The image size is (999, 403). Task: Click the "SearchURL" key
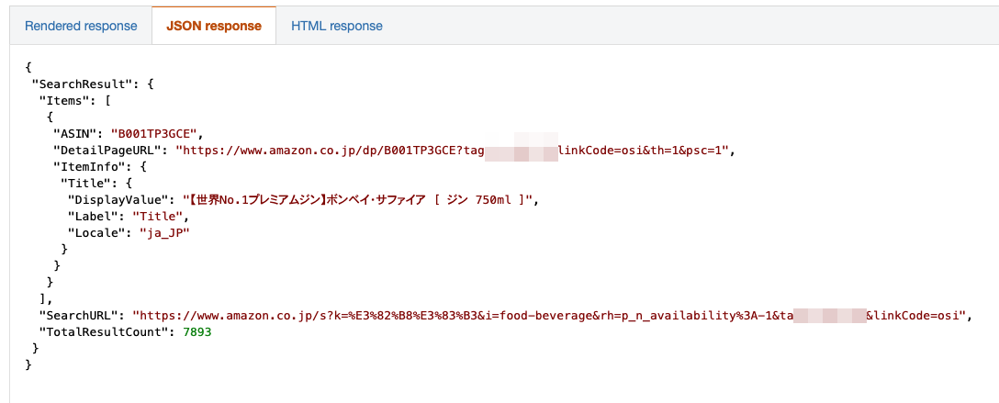(81, 315)
